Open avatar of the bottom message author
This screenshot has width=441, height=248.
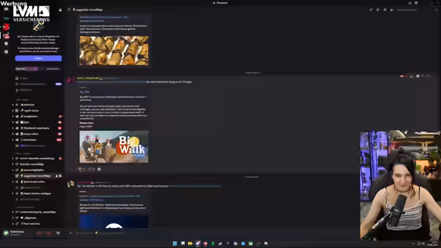(70, 184)
